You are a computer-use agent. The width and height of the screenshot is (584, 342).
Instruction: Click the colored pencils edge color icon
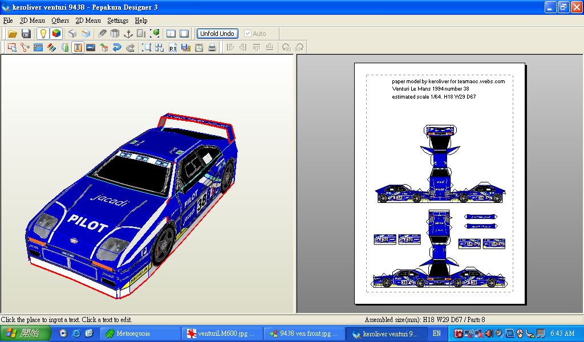[x=51, y=48]
